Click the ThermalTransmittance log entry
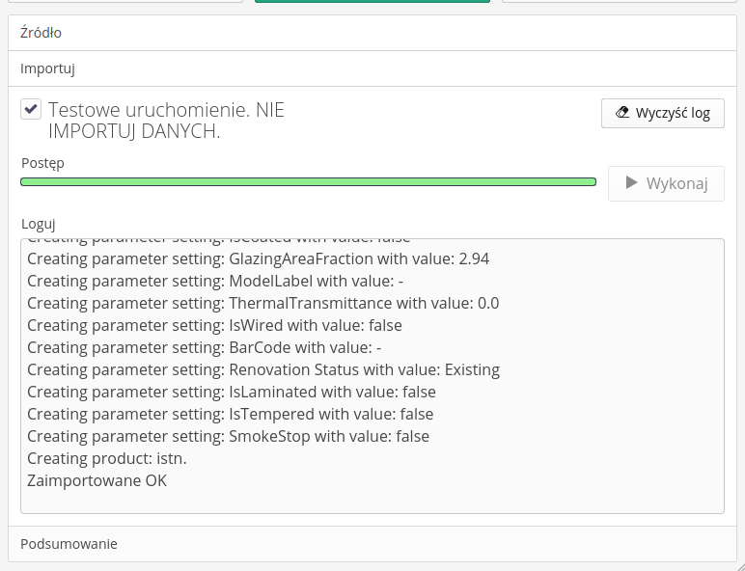The height and width of the screenshot is (571, 745). tap(262, 303)
